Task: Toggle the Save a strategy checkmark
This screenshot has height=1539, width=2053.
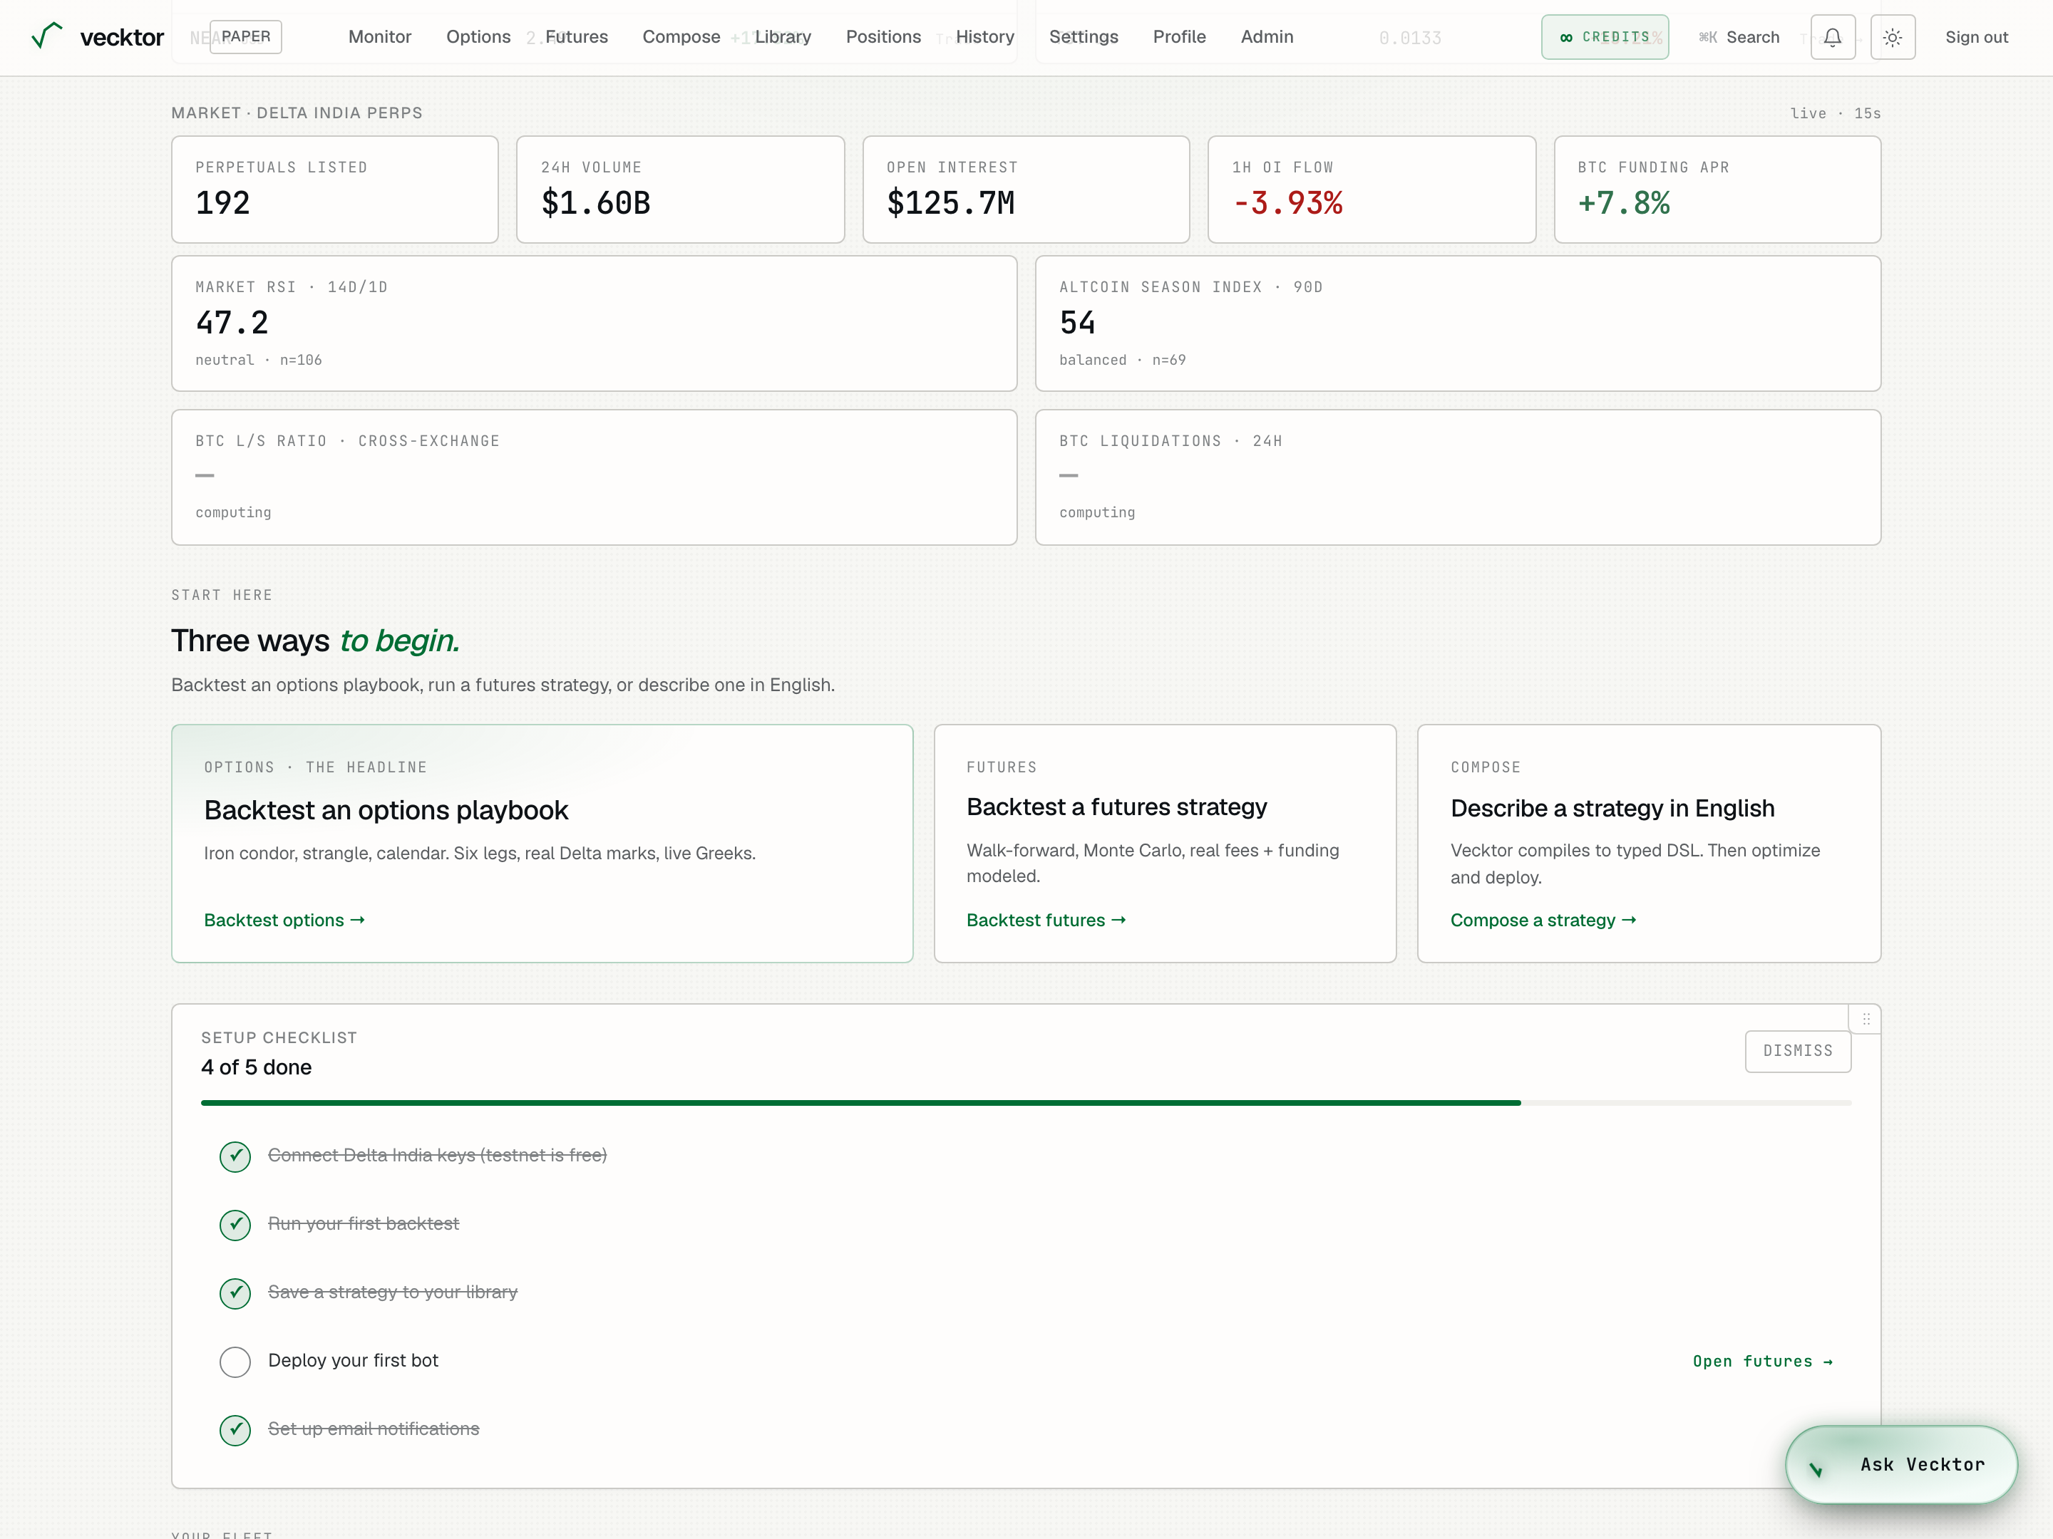Action: [235, 1293]
